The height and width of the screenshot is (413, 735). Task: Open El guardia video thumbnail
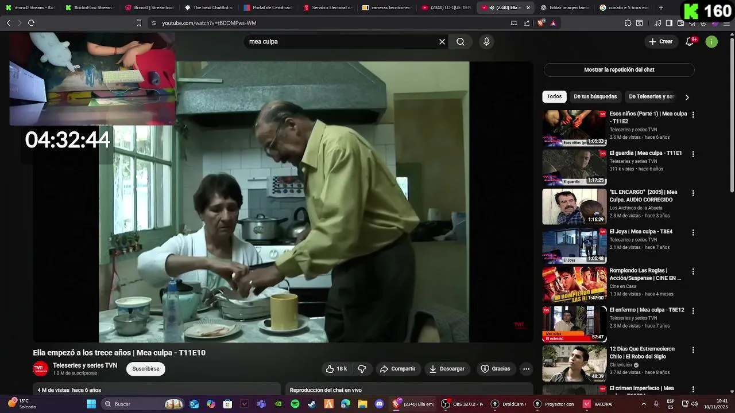pos(574,167)
